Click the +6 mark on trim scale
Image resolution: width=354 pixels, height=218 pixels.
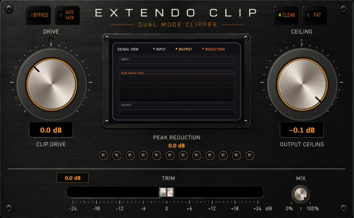click(189, 209)
